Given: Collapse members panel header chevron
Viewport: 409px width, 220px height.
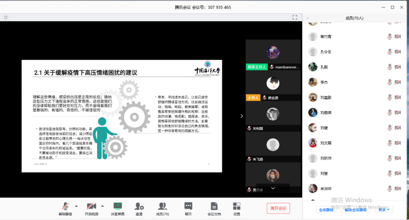Looking at the screenshot, I should pos(308,18).
